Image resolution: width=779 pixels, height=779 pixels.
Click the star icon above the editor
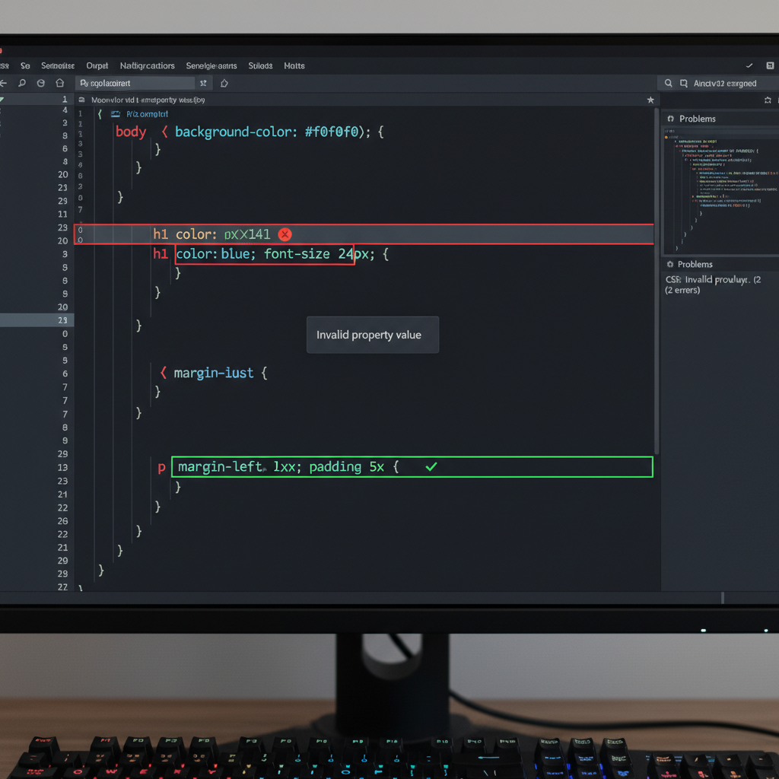(x=650, y=99)
